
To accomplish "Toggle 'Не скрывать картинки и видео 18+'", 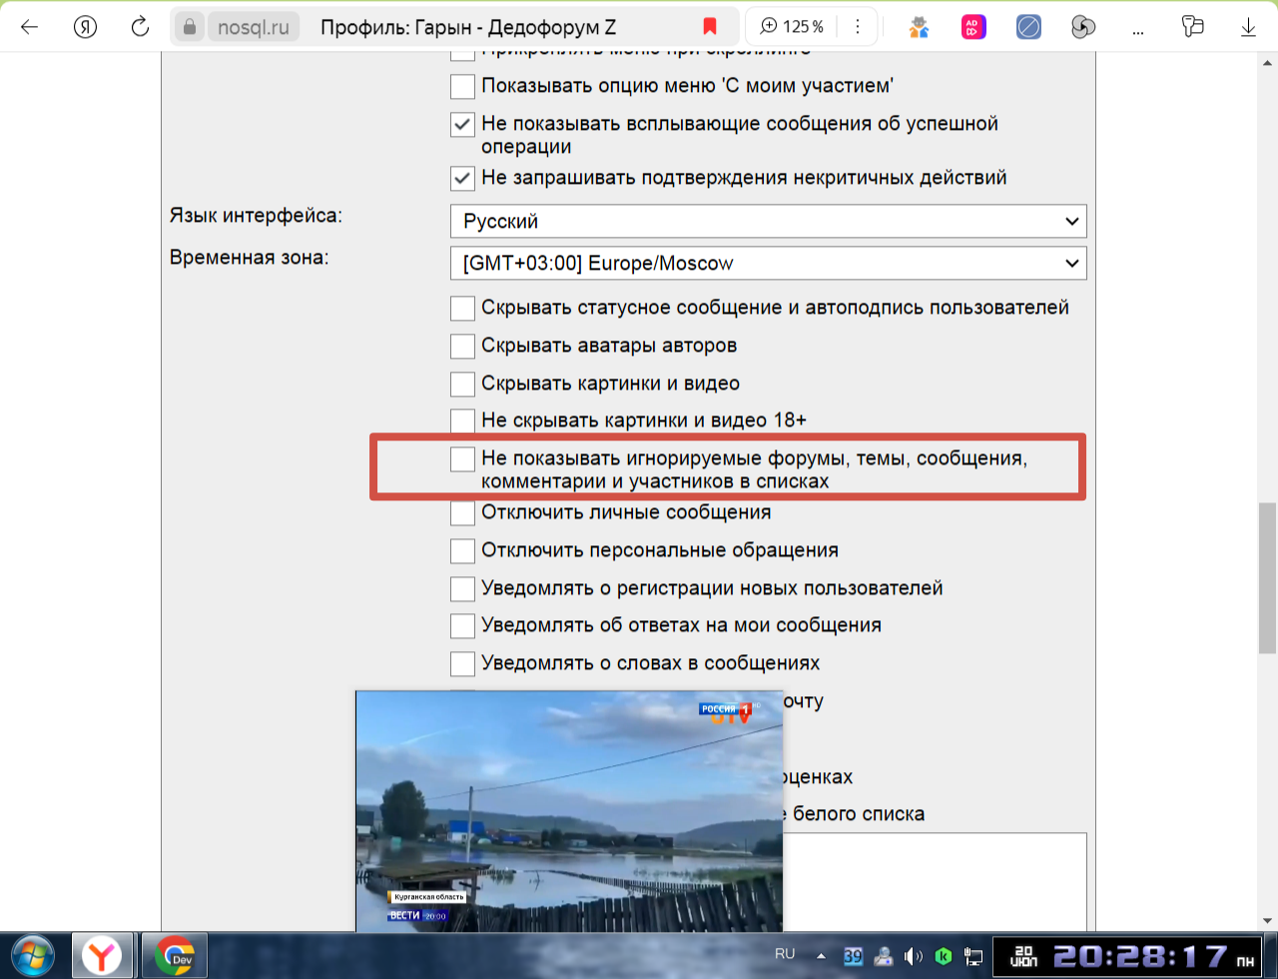I will [462, 421].
